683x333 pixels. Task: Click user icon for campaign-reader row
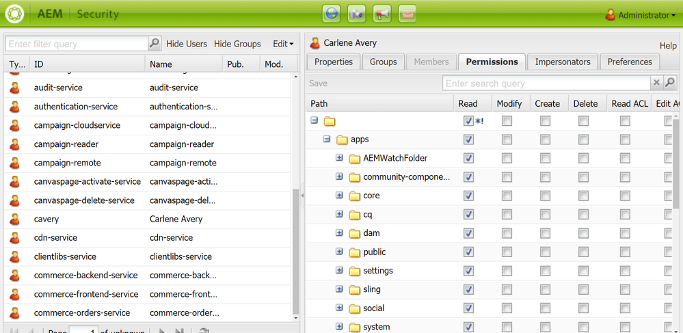click(x=15, y=144)
